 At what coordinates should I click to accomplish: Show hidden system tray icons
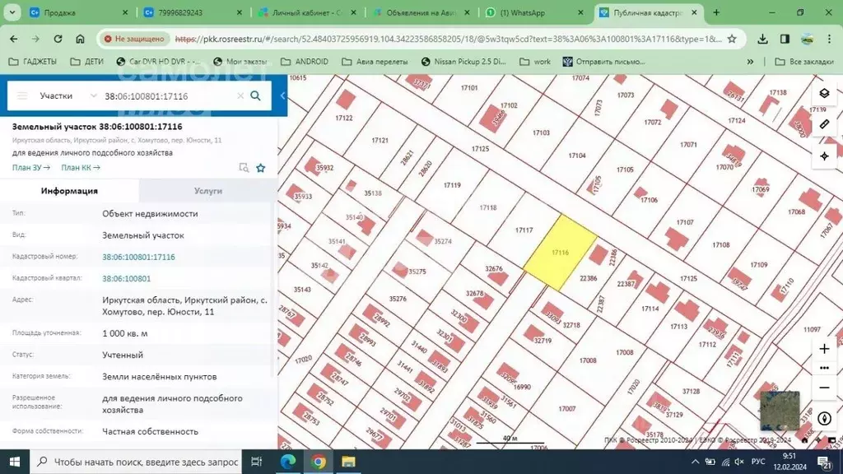point(695,462)
